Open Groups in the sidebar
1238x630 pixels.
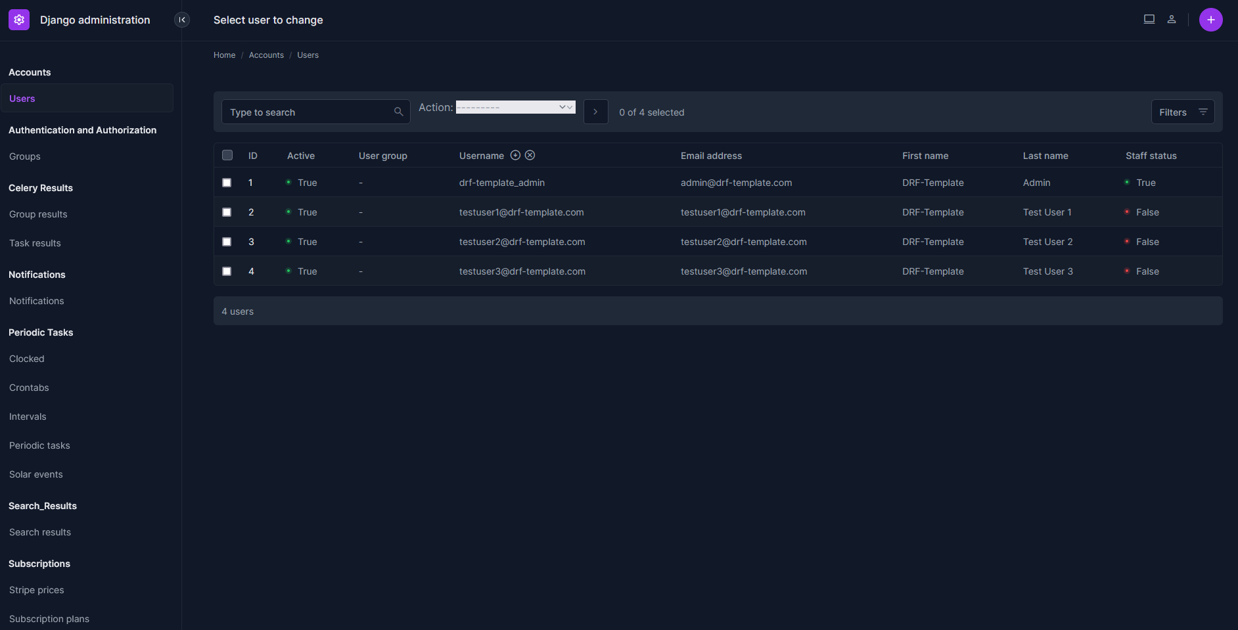[25, 156]
